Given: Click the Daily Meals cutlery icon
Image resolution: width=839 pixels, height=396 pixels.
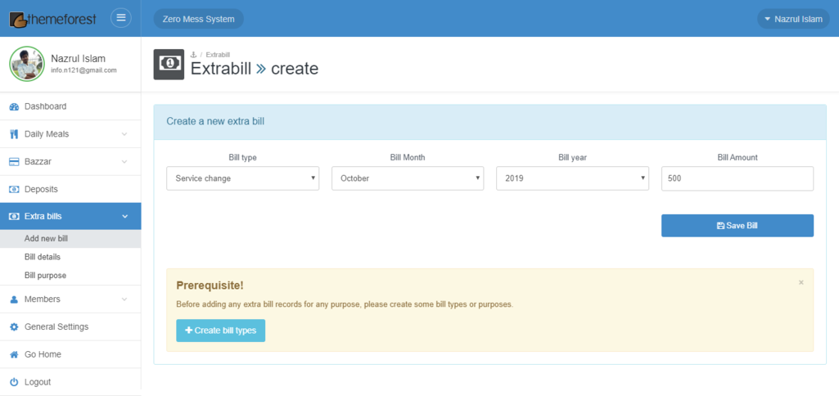Looking at the screenshot, I should coord(14,134).
